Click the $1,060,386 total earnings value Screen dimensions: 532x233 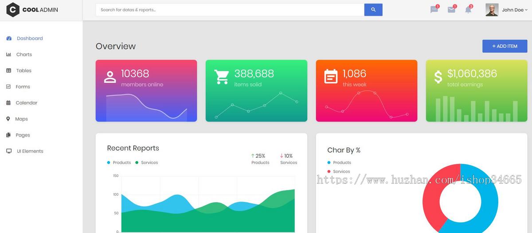472,74
